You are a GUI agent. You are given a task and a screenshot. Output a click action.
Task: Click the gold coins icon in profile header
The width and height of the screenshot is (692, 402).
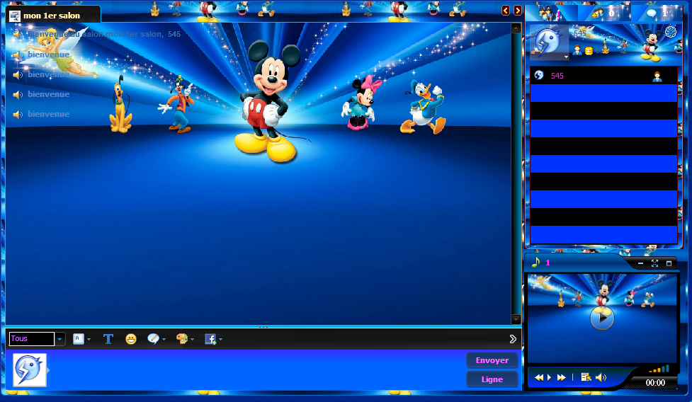point(589,51)
